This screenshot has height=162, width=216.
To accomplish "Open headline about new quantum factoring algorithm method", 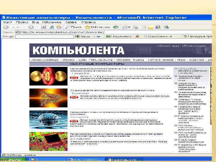I will coord(116,135).
